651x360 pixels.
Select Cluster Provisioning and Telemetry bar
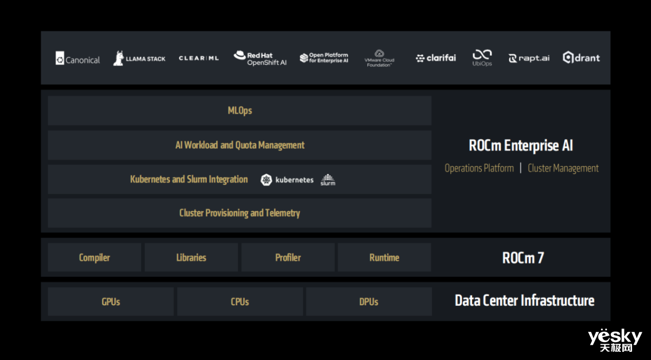click(x=239, y=213)
